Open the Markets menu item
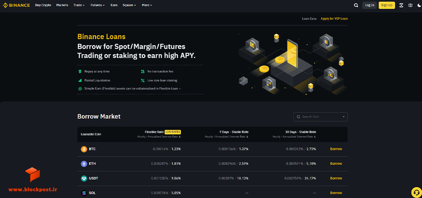The width and height of the screenshot is (422, 198). click(62, 5)
